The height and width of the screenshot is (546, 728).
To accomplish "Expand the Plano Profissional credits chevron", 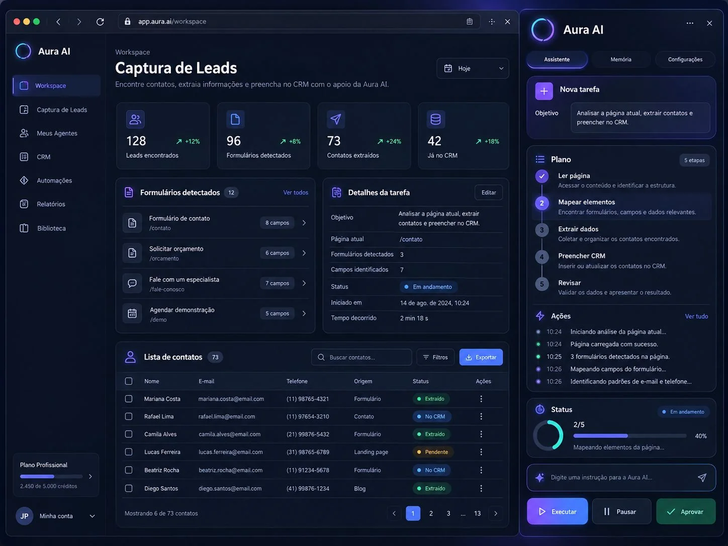I will 90,476.
